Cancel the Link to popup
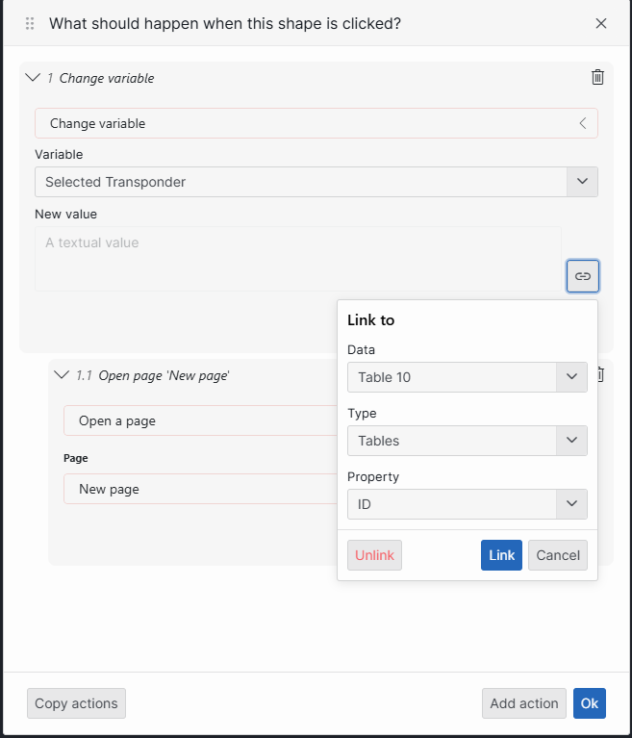 [557, 555]
